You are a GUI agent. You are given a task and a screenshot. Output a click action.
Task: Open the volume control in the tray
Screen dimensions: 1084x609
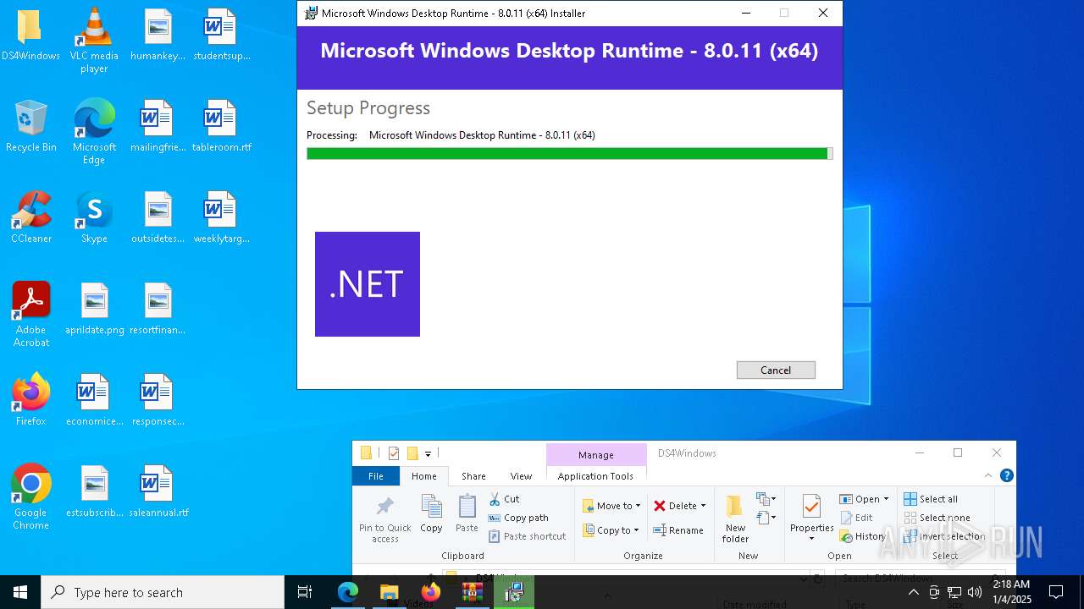(x=975, y=592)
